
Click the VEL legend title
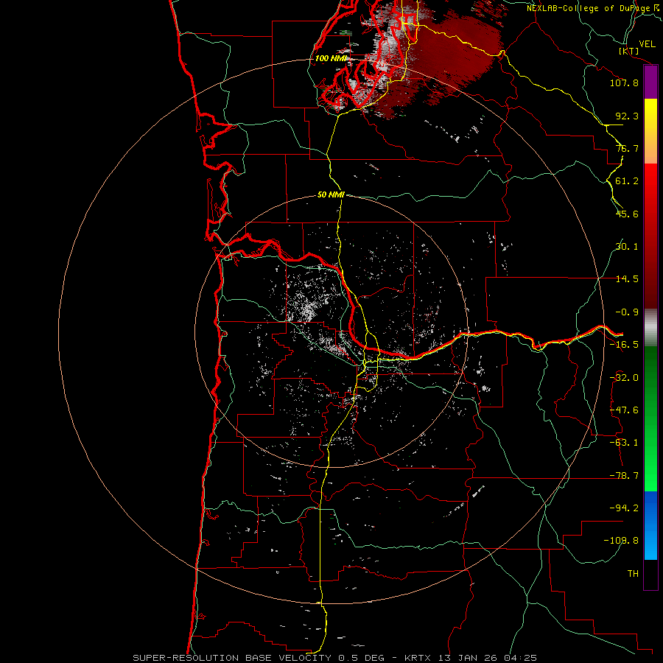tap(648, 44)
